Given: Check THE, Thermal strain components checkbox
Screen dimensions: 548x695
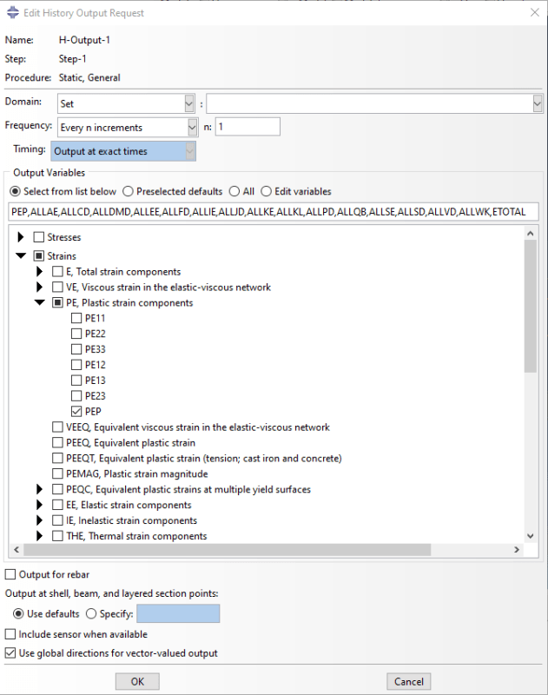Looking at the screenshot, I should (x=57, y=536).
